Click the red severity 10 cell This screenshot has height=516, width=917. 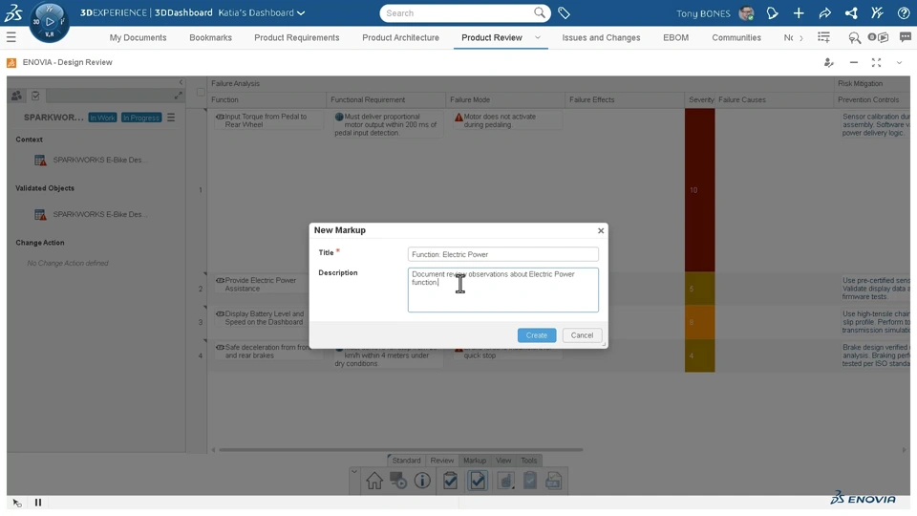[699, 190]
